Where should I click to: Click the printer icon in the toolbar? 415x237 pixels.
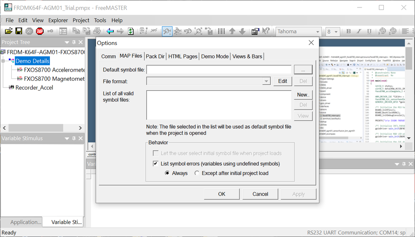click(97, 31)
